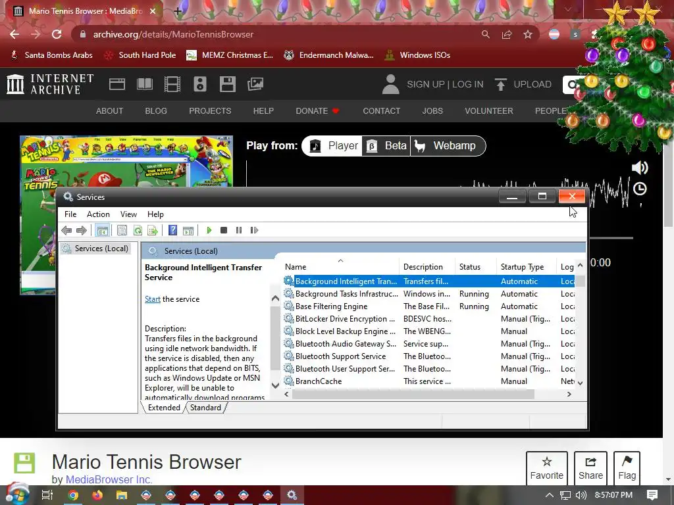Switch to the Standard tab

pos(205,408)
